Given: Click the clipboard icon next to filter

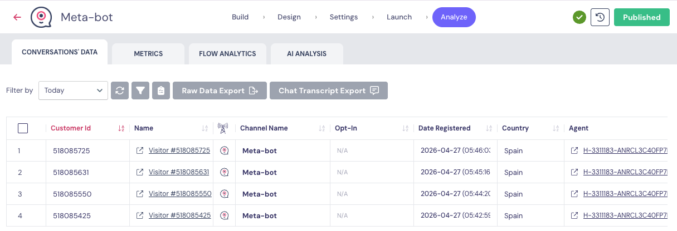Looking at the screenshot, I should [160, 91].
